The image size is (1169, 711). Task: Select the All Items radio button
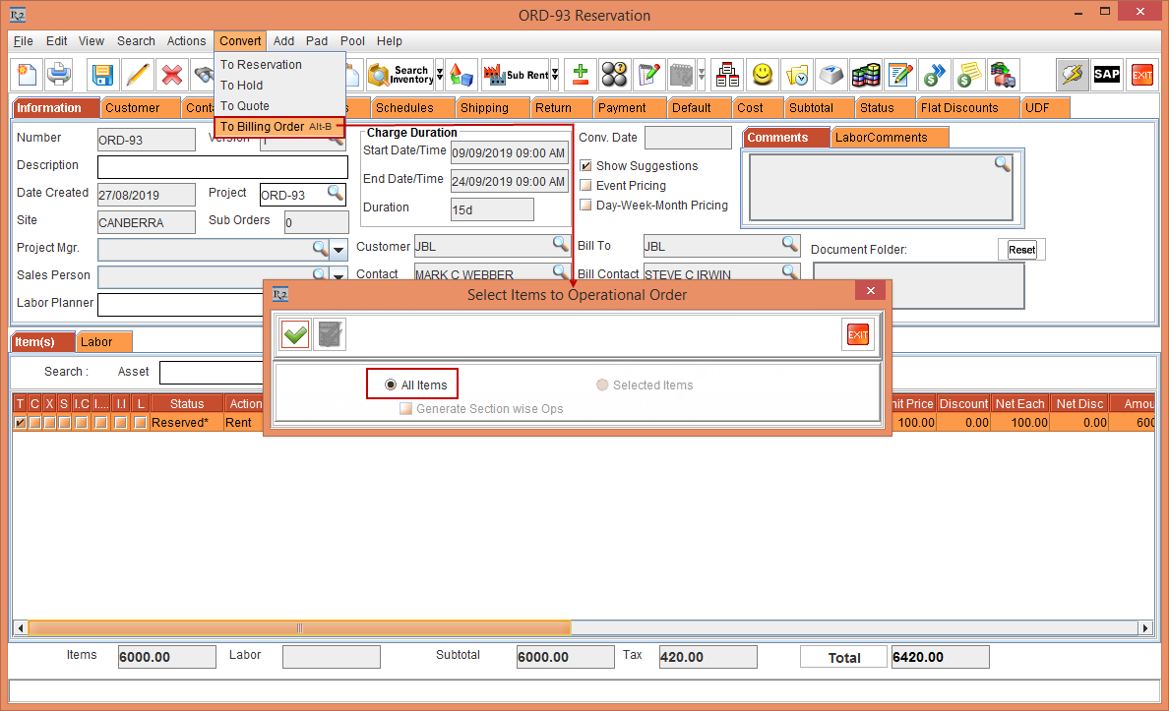(x=392, y=385)
